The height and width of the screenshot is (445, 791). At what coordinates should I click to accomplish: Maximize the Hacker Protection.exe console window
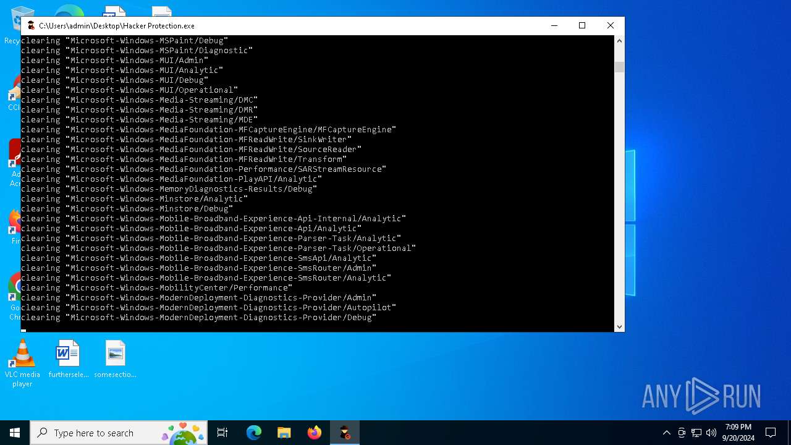[582, 25]
